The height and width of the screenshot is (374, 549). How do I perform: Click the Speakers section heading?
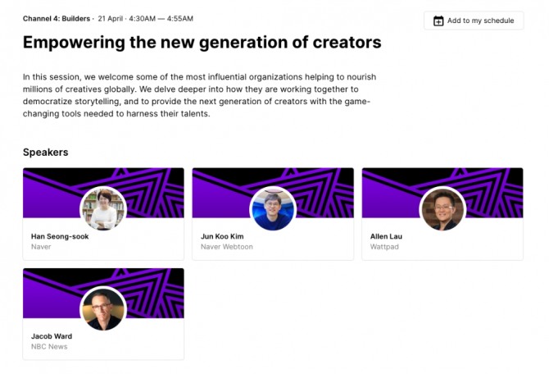(x=46, y=153)
